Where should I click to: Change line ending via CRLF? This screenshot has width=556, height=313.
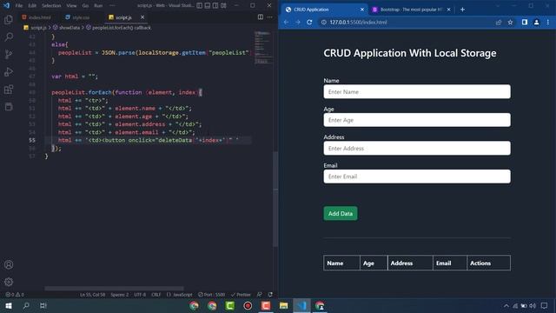(156, 295)
